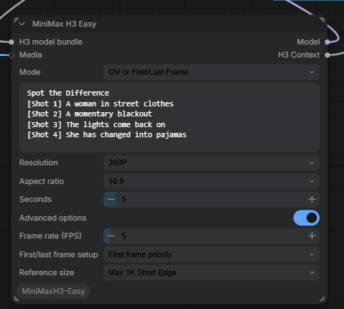Click the node title MiniMax H3 Easy

point(65,24)
